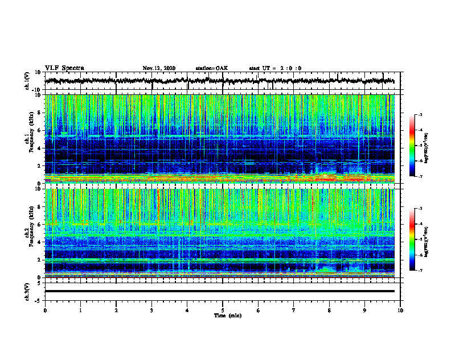
Task: Click the "-7" label on the ch.2 colorbar
Action: pos(420,270)
